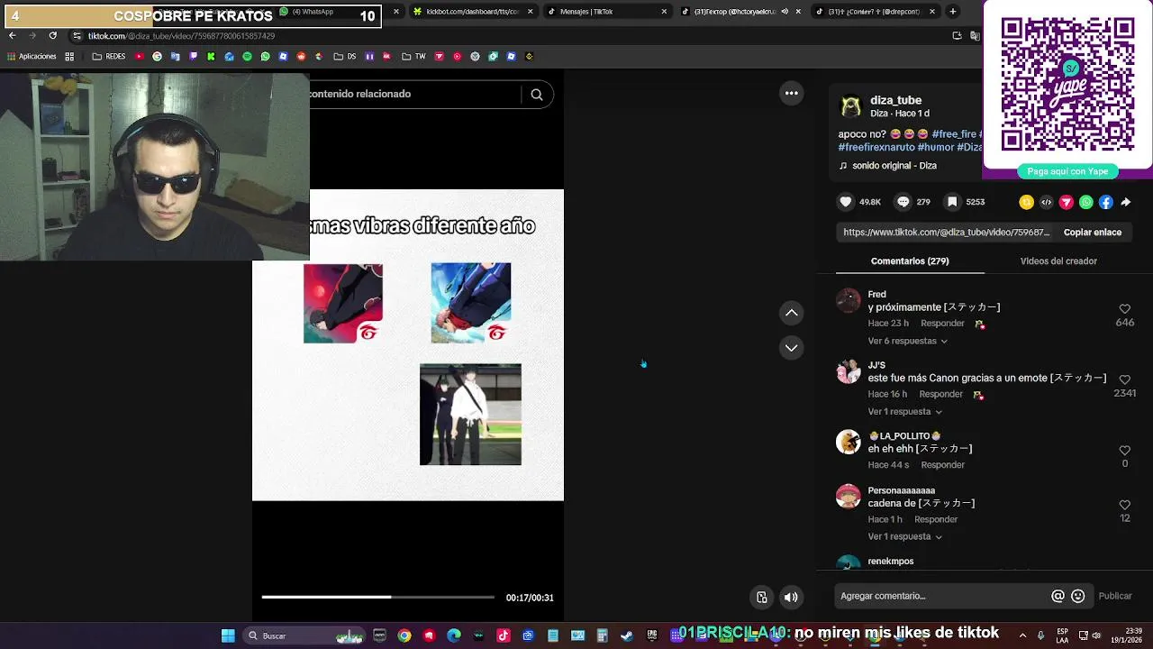Open the diza_tube username link
This screenshot has width=1153, height=649.
[895, 100]
